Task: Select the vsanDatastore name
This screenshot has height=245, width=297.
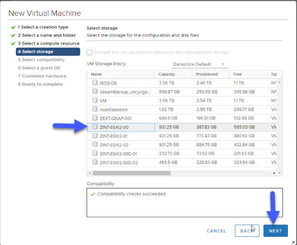Action: [114, 110]
